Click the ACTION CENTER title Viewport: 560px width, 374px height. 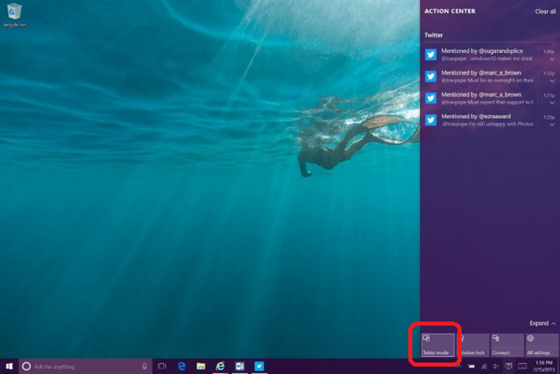click(x=449, y=11)
